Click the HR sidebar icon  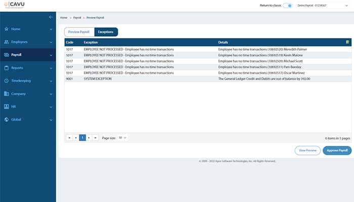(6, 107)
